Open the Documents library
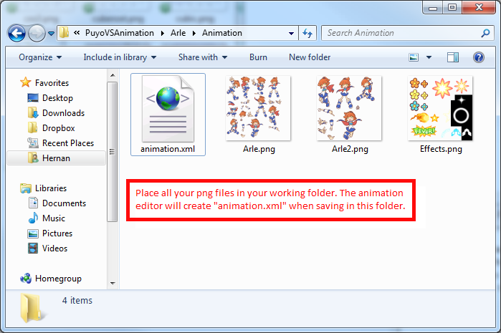The image size is (501, 333). point(64,203)
